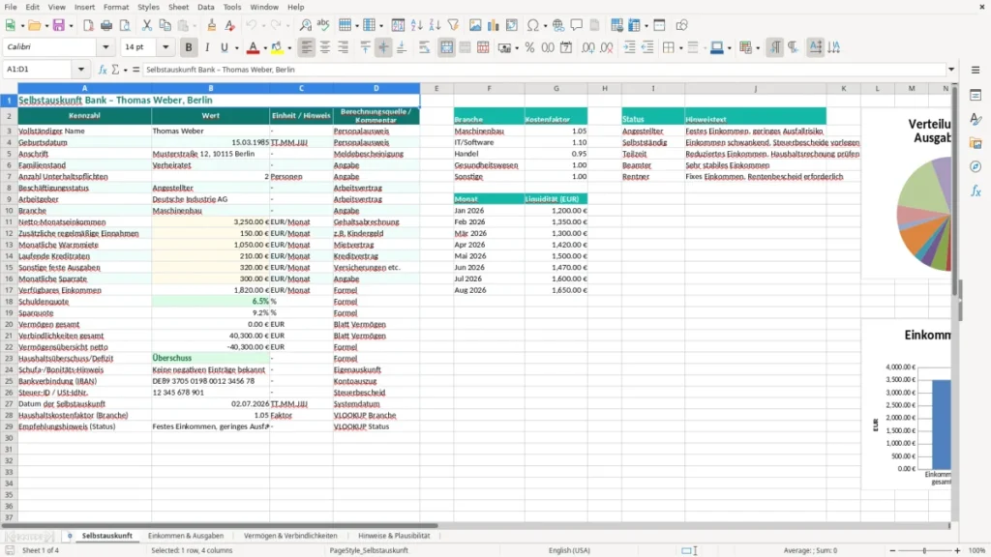The width and height of the screenshot is (991, 557).
Task: Format as Percent icon
Action: point(529,47)
